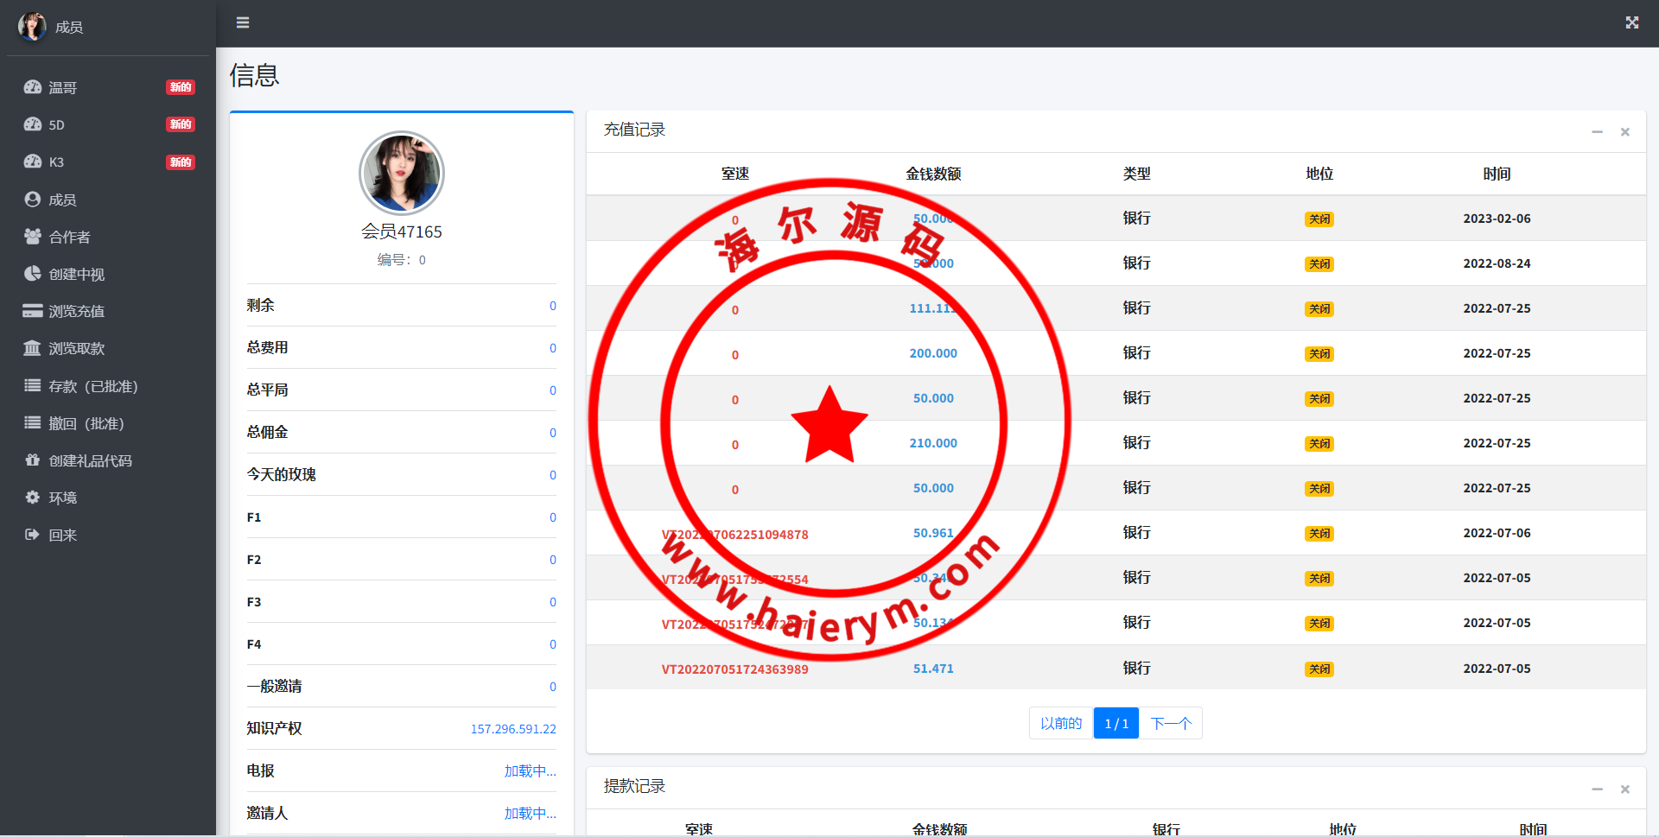Close the 充值记录 panel
Screen dimensions: 1659x837
[1624, 132]
